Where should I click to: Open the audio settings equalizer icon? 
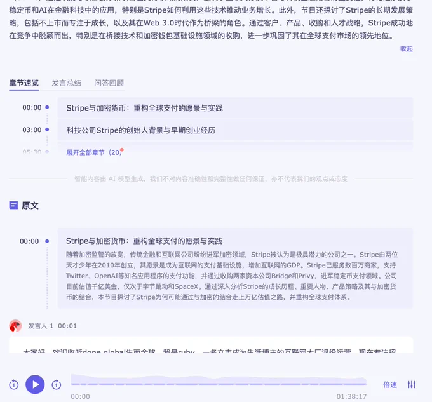point(411,384)
